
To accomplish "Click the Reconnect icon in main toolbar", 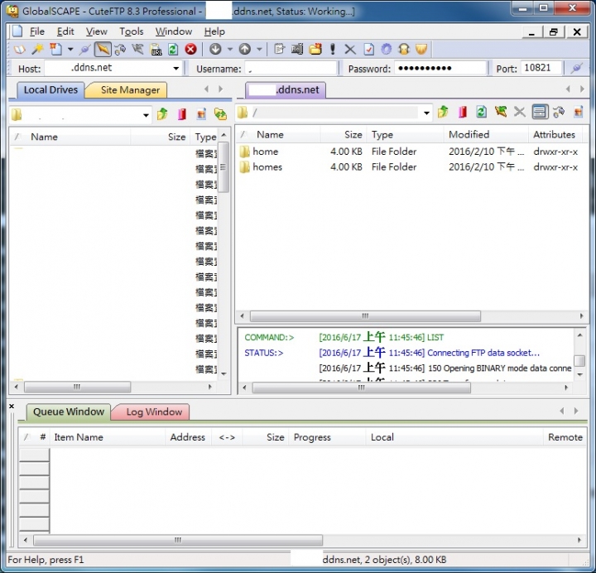I will coord(120,50).
